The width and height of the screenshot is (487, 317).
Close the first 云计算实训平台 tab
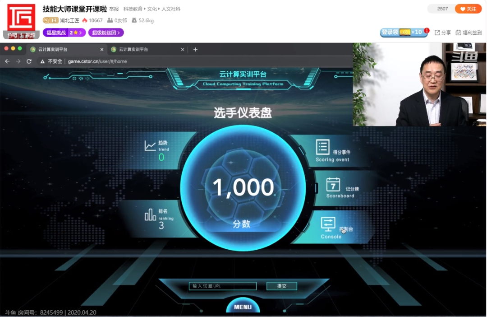101,50
